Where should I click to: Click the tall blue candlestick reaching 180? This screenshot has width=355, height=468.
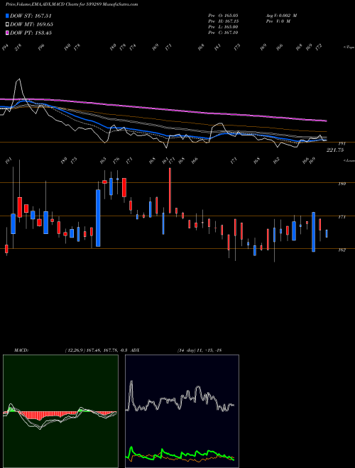coord(98,218)
